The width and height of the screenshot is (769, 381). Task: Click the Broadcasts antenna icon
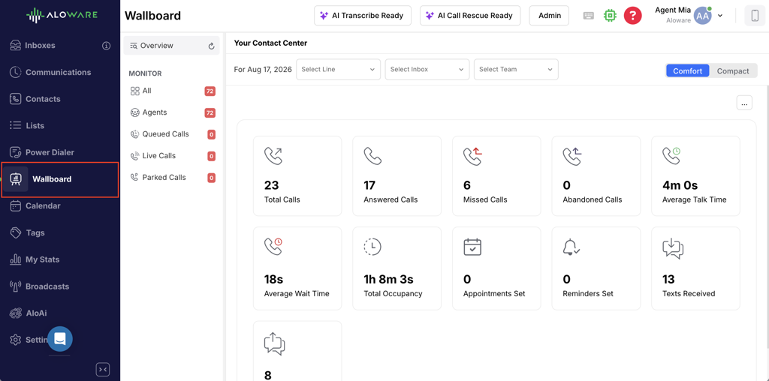(16, 286)
